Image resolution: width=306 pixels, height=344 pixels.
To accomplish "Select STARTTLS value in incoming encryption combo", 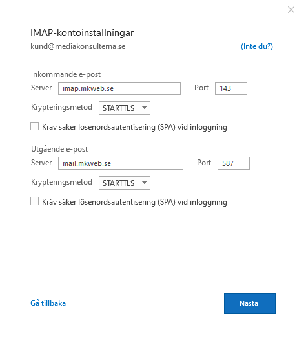I will [119, 108].
